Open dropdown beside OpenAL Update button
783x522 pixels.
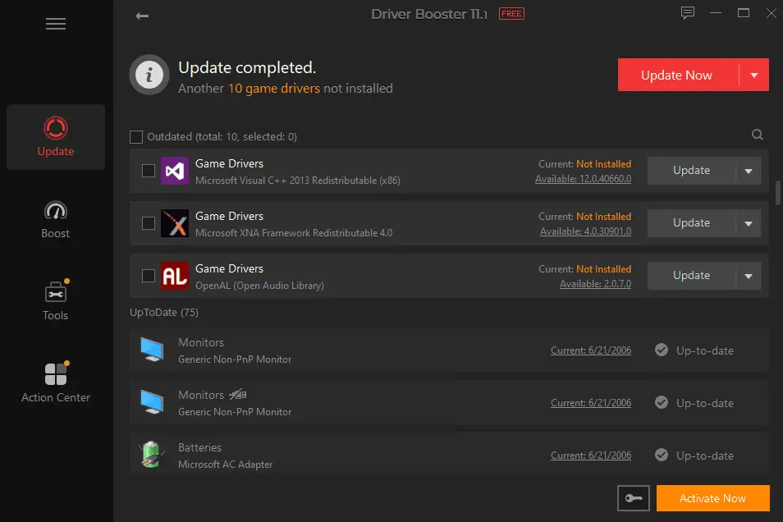748,276
